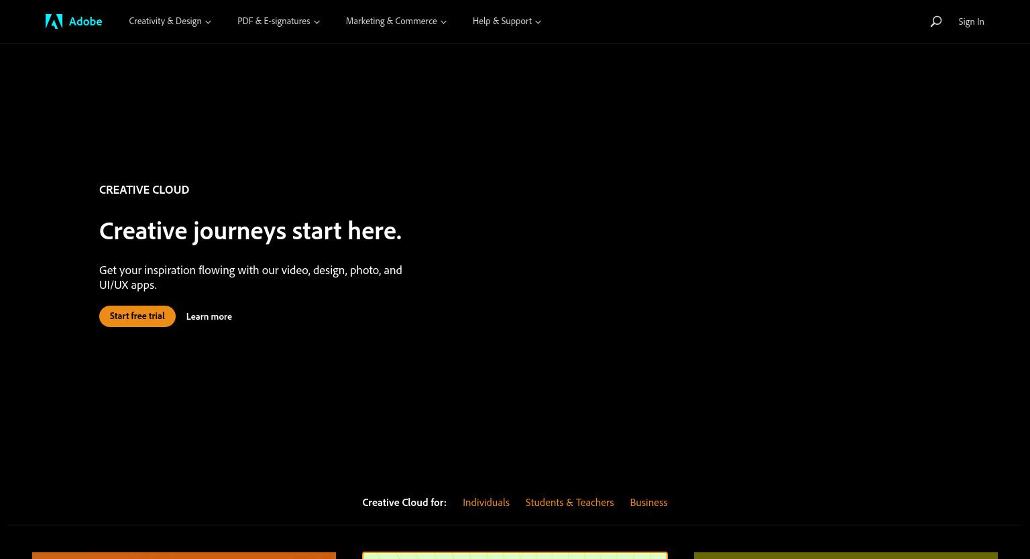
Task: Click the 'Creative Cloud for:' label
Action: pyautogui.click(x=404, y=502)
